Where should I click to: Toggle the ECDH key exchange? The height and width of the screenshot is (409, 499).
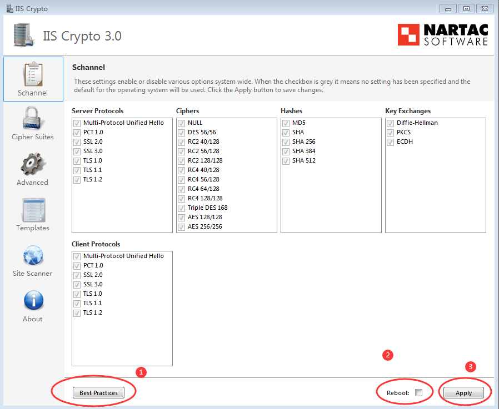coord(390,142)
